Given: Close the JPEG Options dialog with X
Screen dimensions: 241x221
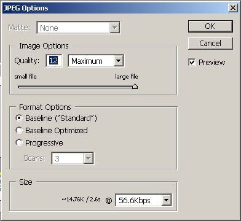Looking at the screenshot, I should point(233,8).
